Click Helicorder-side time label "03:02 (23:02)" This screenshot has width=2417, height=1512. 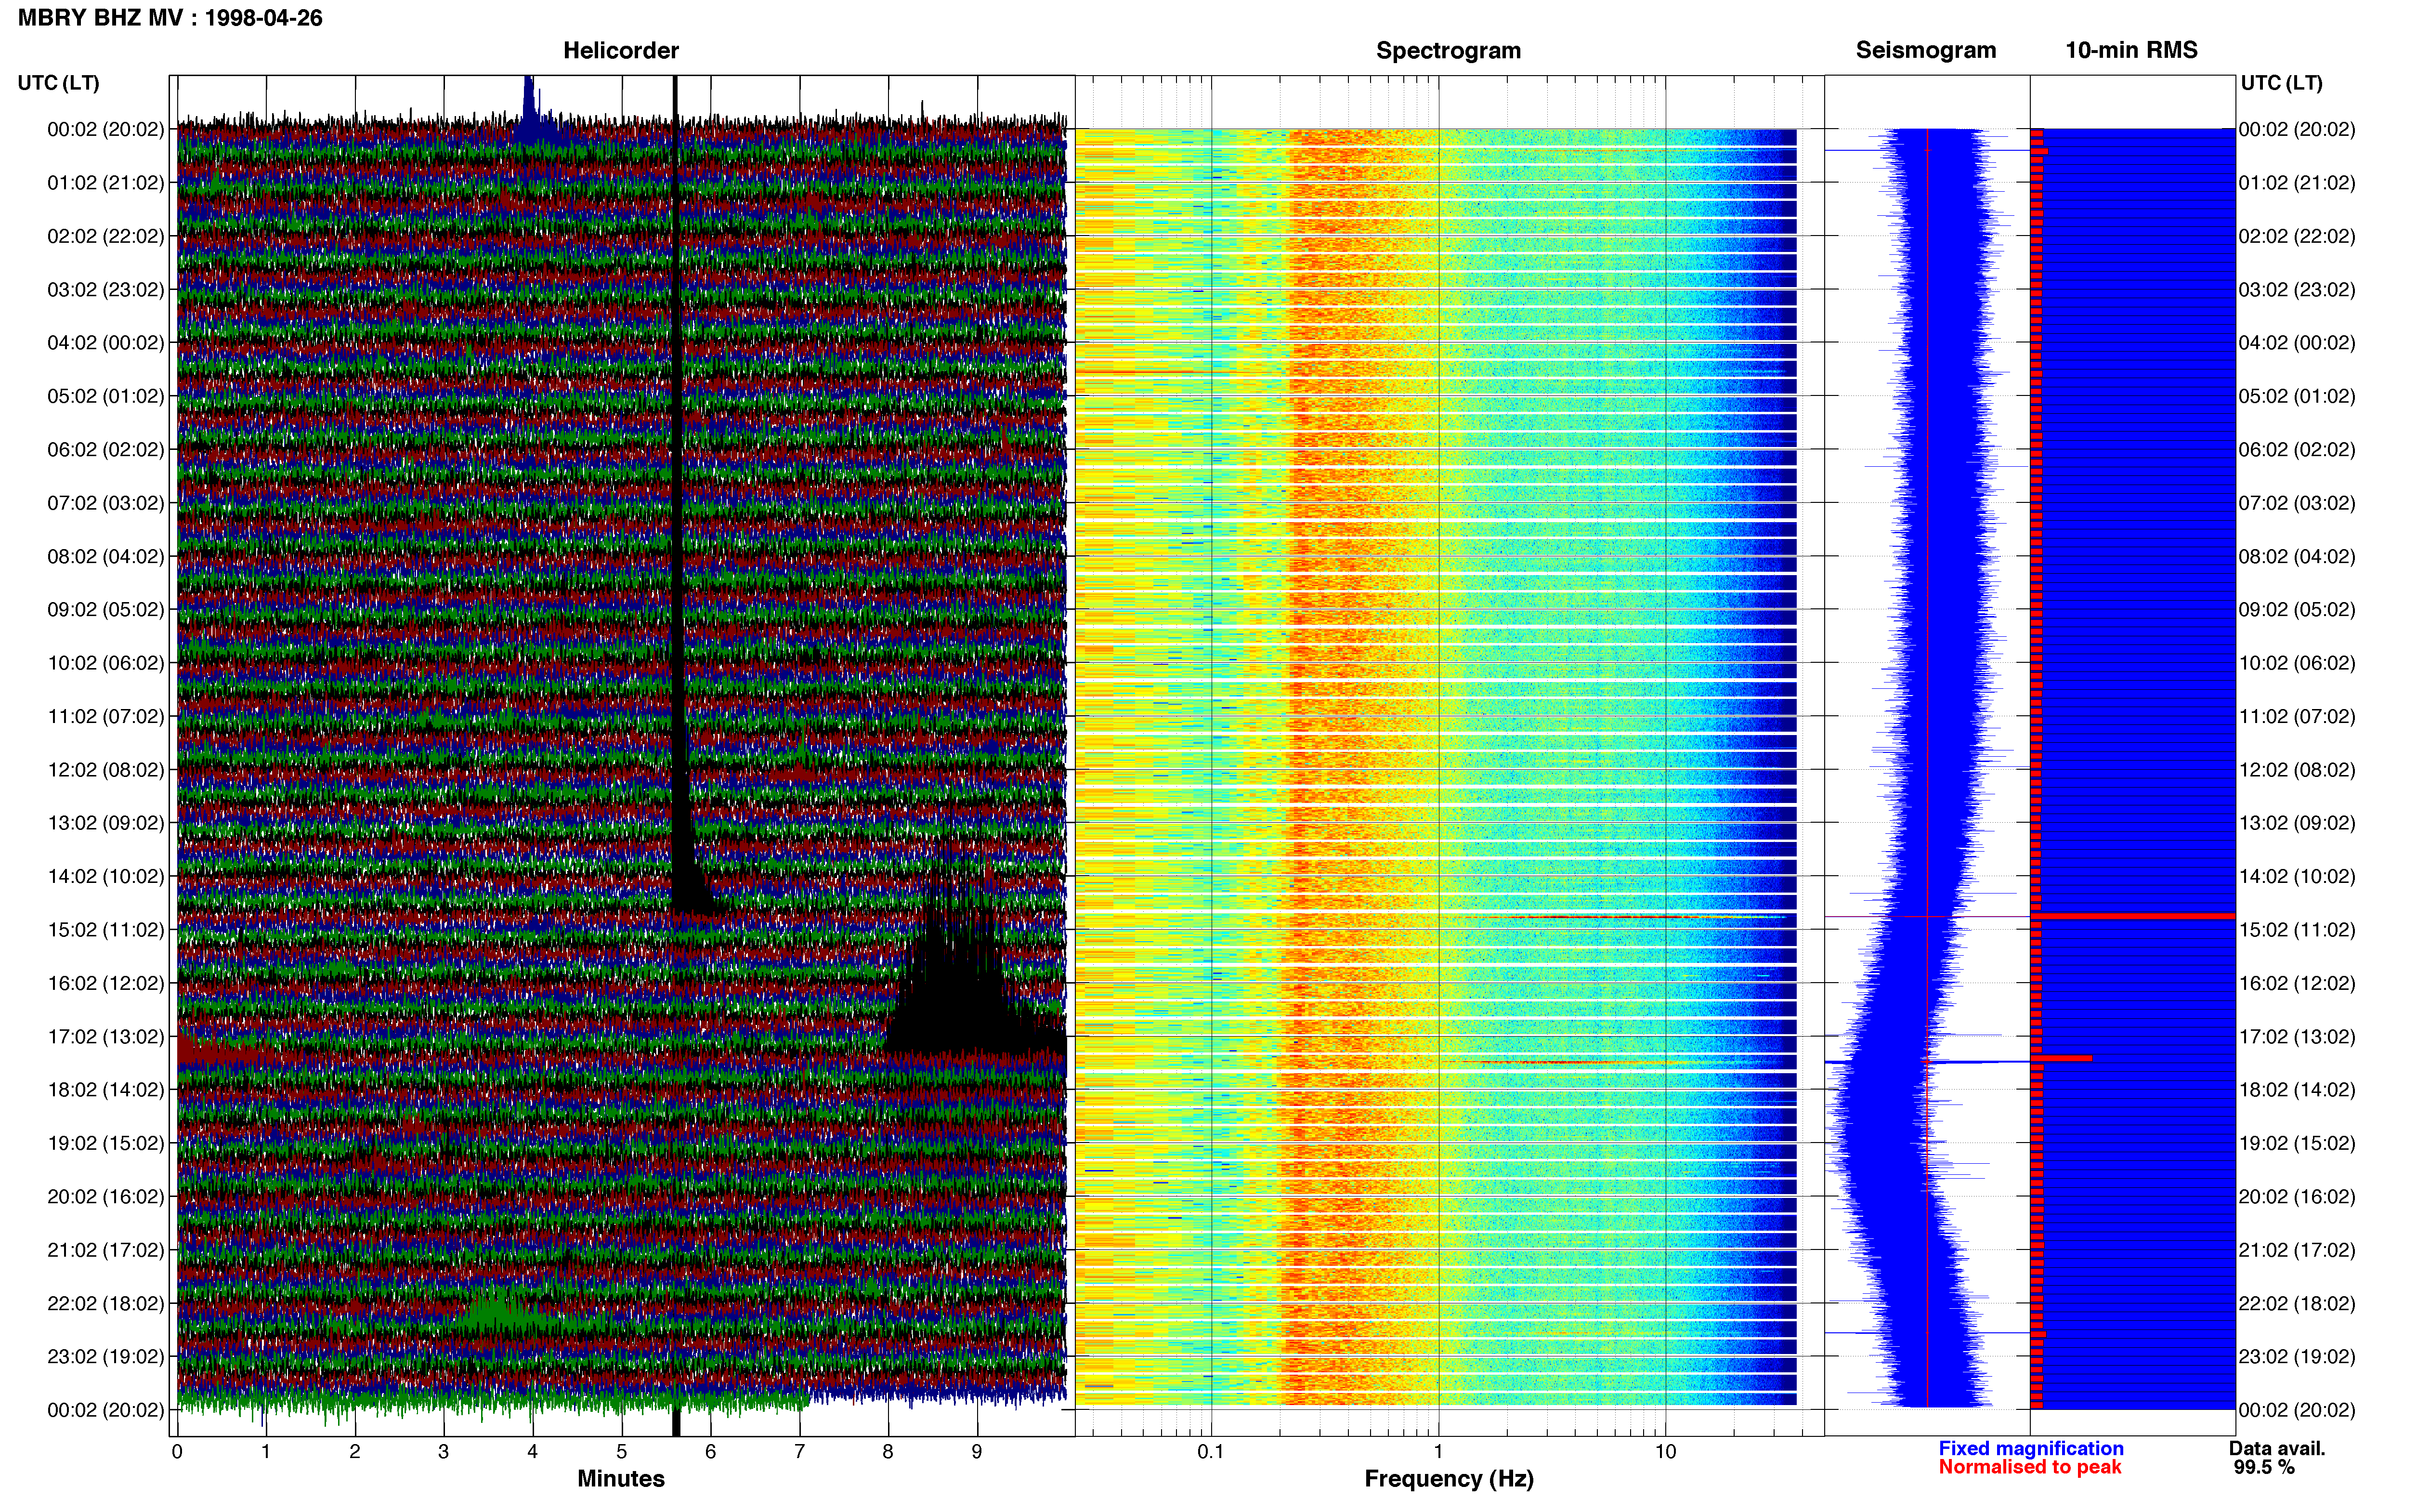pyautogui.click(x=105, y=290)
